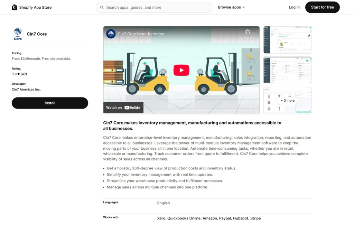Show the + 3 more screenshots
The width and height of the screenshot is (354, 225).
point(287,101)
